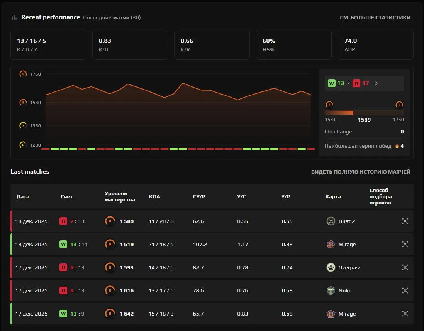424x331 pixels.
Task: Click map name Nuke
Action: (x=345, y=290)
